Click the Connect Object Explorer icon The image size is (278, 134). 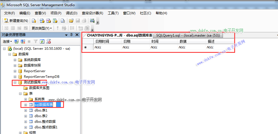[16, 42]
